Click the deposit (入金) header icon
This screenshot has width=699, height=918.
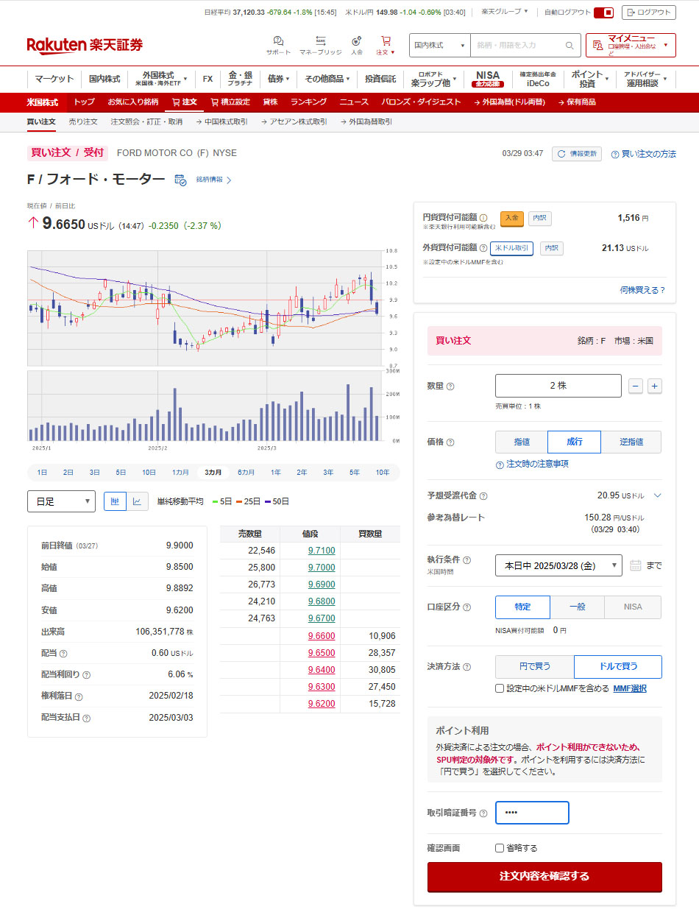[x=357, y=41]
